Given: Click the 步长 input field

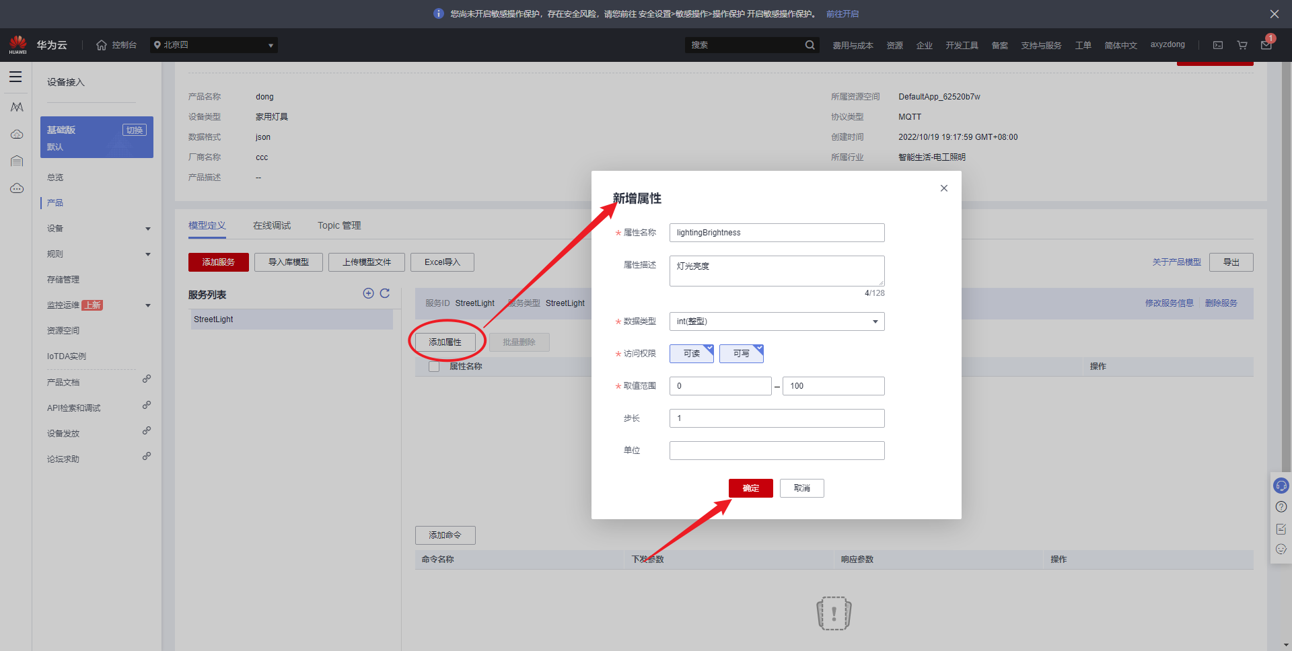Looking at the screenshot, I should [x=777, y=418].
